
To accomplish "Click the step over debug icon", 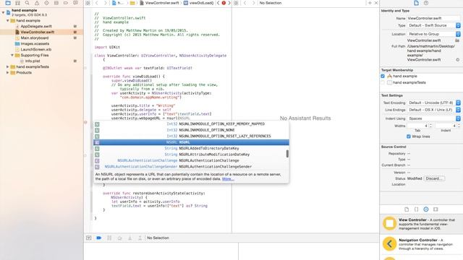I will (x=119, y=238).
